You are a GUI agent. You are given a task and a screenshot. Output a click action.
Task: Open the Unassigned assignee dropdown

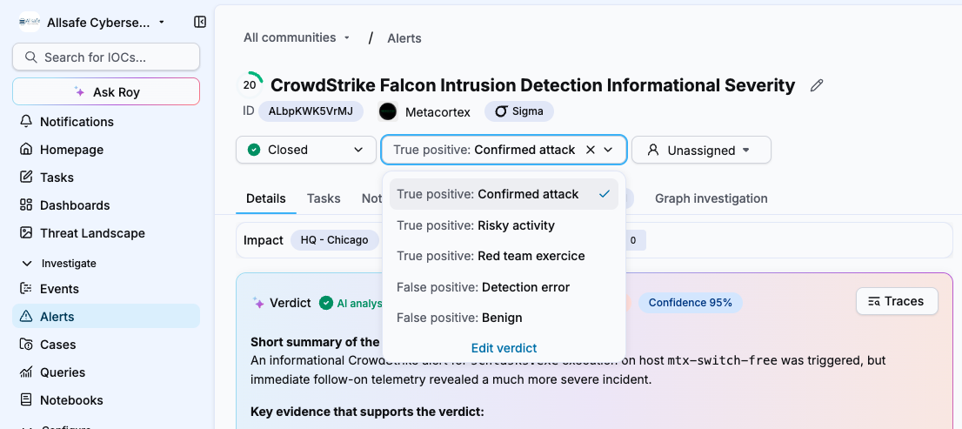coord(701,150)
